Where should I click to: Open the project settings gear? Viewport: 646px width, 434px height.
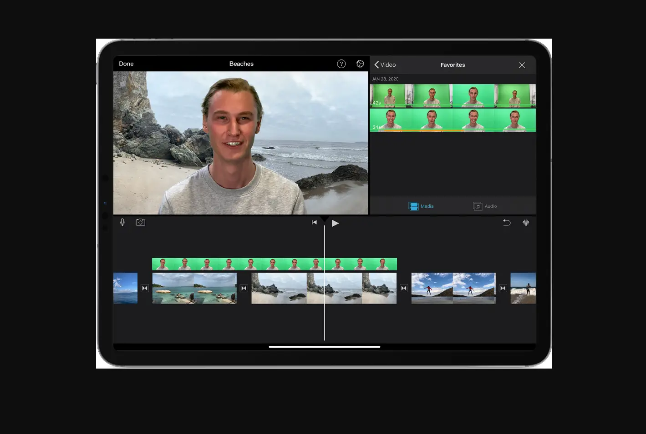[360, 64]
